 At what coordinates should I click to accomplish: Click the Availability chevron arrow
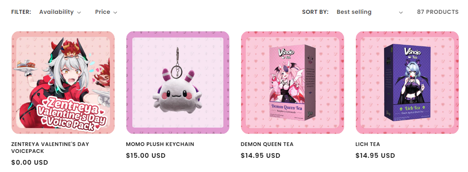click(x=79, y=13)
